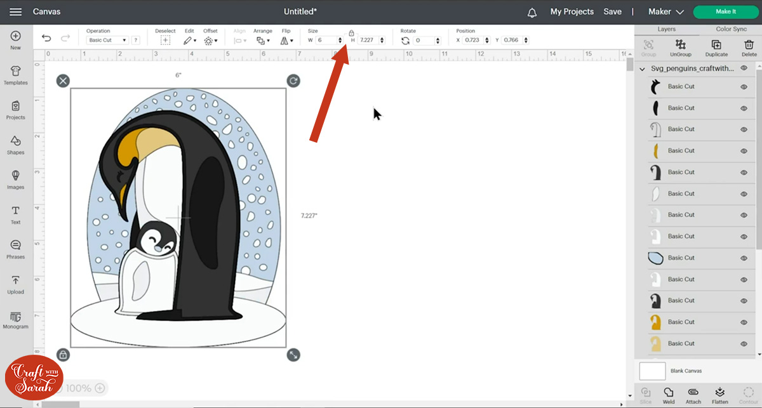Delete the selected layer
The height and width of the screenshot is (408, 762).
(x=749, y=48)
